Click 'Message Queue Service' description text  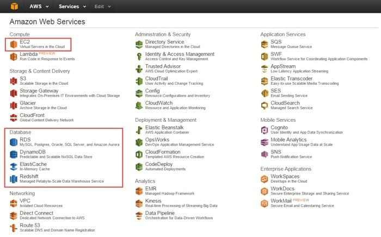pyautogui.click(x=291, y=47)
